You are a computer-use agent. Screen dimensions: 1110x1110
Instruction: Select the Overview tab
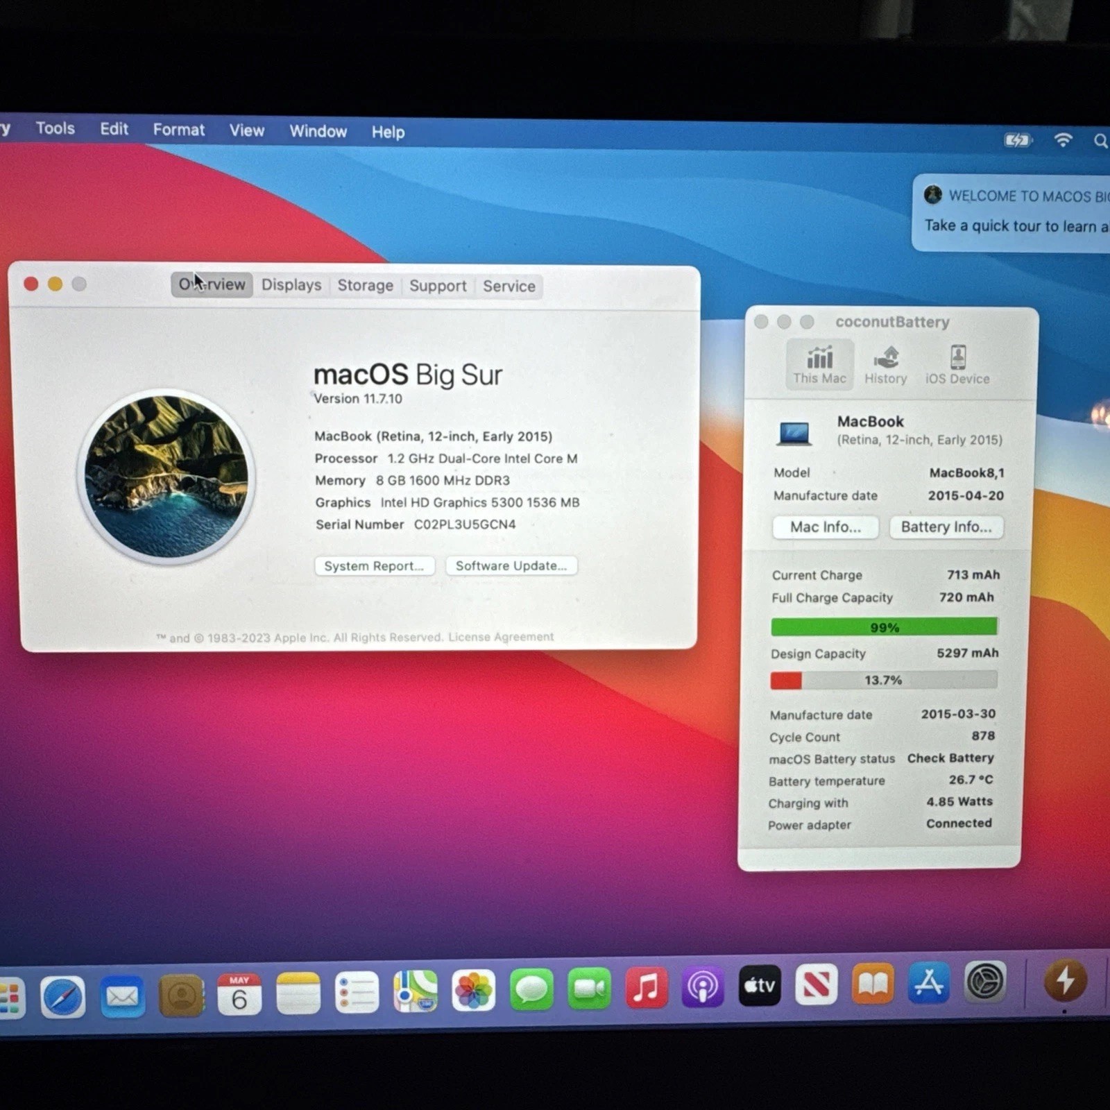point(212,284)
